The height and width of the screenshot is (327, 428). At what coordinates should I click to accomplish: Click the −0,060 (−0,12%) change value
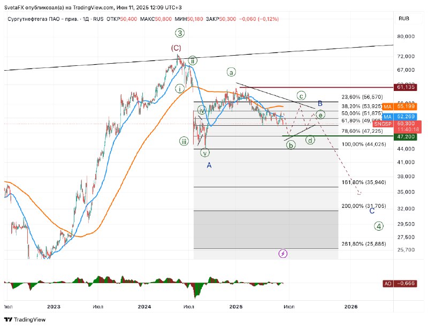(259, 19)
